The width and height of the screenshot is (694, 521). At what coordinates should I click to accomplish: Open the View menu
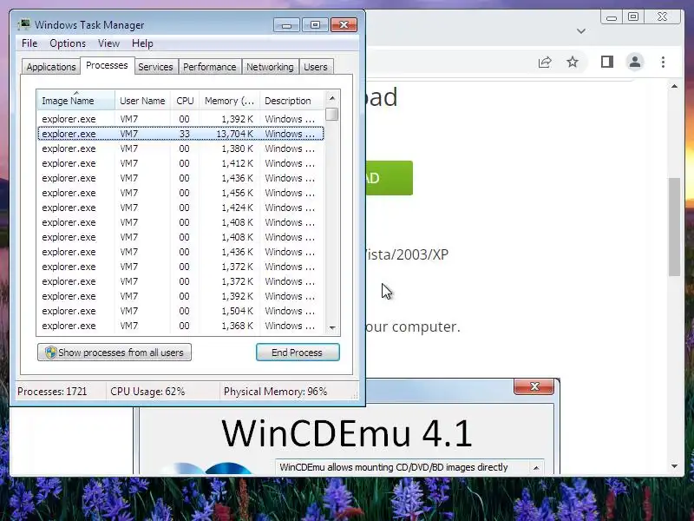click(x=109, y=43)
